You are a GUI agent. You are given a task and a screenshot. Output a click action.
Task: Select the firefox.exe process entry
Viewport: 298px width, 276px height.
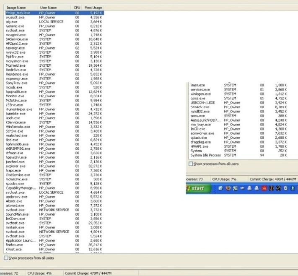(13, 245)
